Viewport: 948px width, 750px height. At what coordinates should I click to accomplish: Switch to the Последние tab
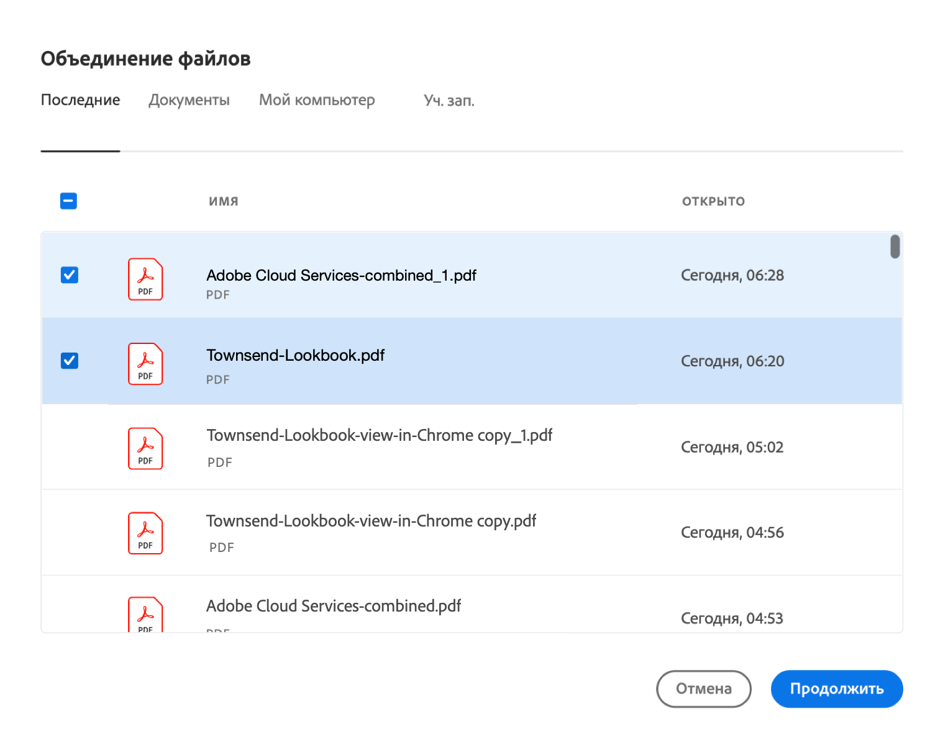80,101
